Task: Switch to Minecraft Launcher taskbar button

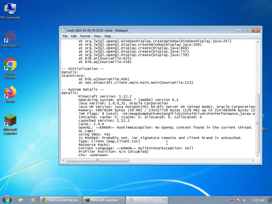Action: (x=104, y=200)
